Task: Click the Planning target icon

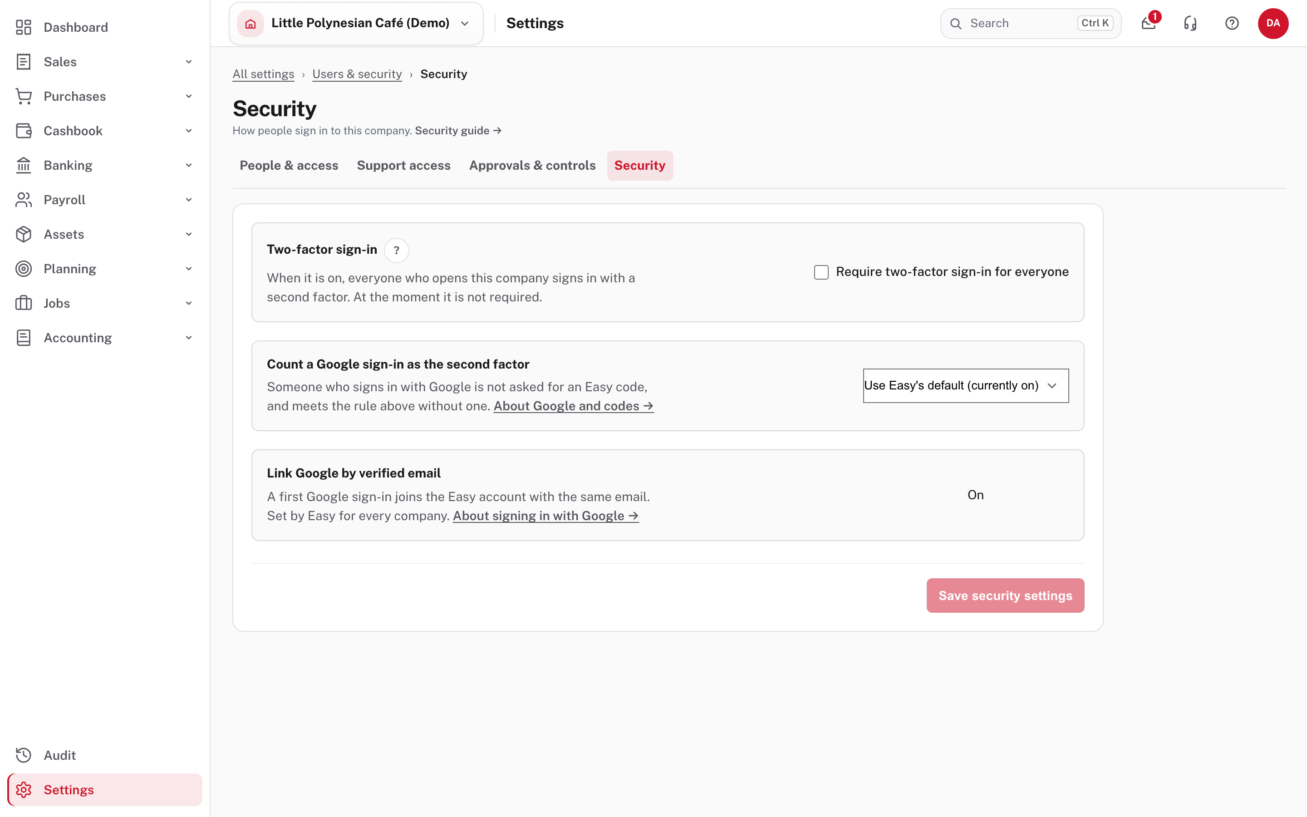Action: click(23, 269)
